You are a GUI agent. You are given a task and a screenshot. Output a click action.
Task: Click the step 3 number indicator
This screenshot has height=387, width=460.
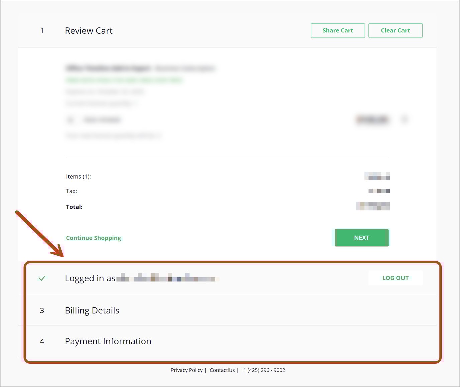click(x=42, y=310)
